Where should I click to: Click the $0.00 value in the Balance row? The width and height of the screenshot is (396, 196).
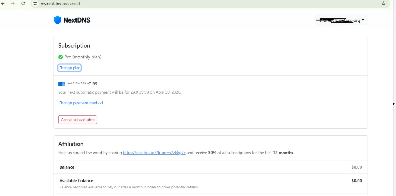pyautogui.click(x=357, y=167)
